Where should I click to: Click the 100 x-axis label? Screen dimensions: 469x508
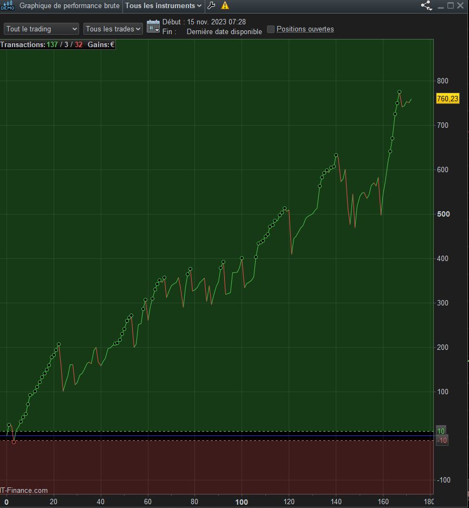pos(242,502)
